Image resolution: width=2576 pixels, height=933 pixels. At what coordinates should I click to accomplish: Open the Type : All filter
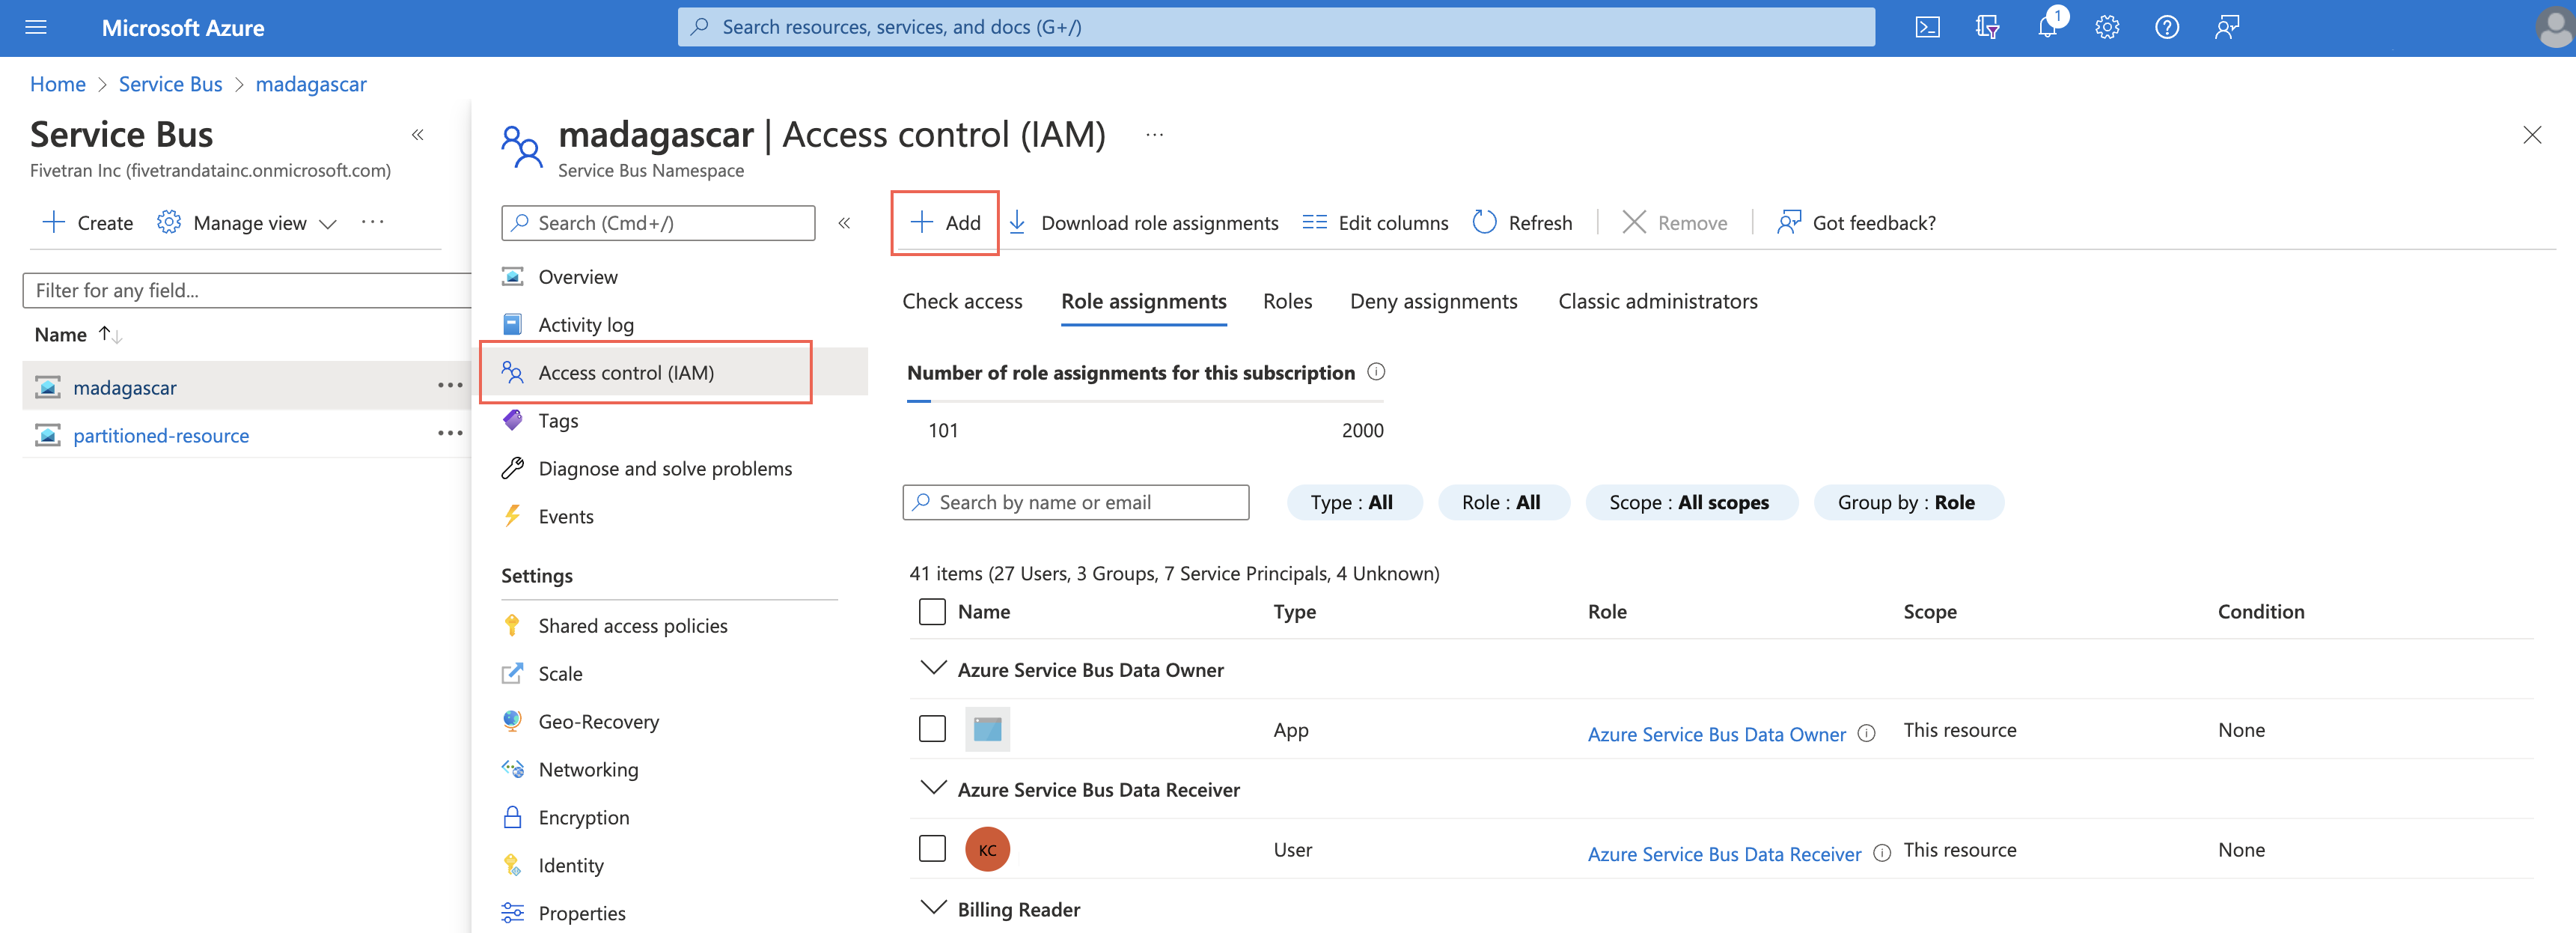1354,502
